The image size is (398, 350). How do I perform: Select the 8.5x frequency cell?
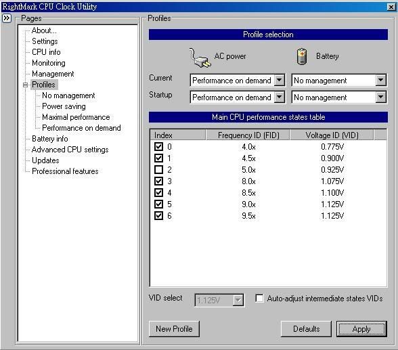point(248,193)
